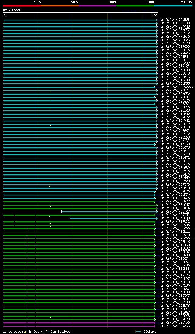Open the UniRef100_B9SI90 entry

point(175,23)
